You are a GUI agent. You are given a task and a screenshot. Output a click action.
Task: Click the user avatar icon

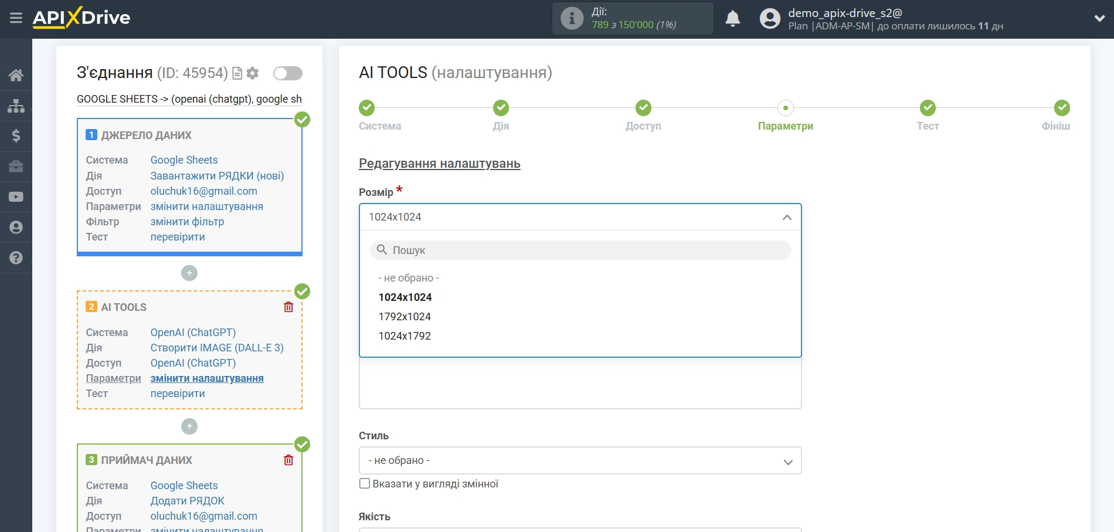770,19
